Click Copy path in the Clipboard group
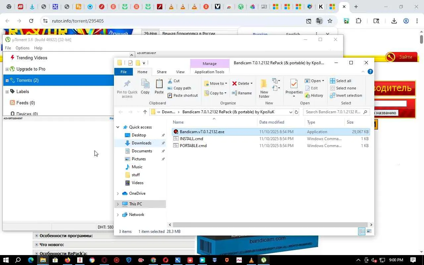Viewport: 424px width, 265px height. pyautogui.click(x=179, y=88)
